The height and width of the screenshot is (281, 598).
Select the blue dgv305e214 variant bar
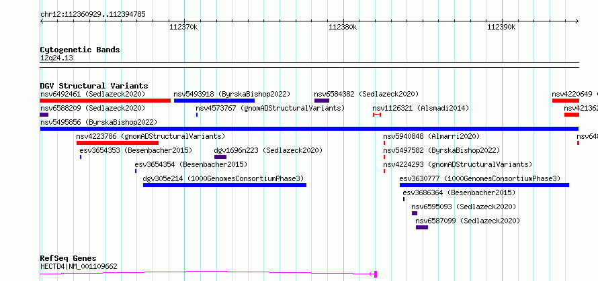coord(224,185)
